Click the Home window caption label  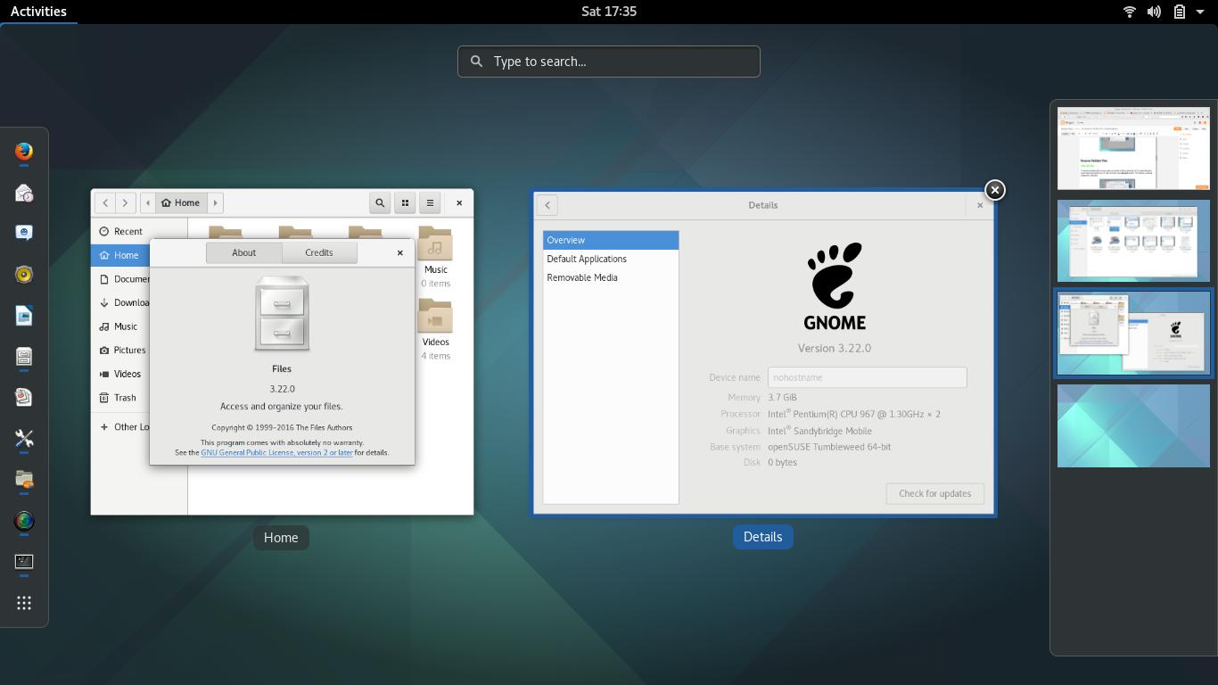[x=281, y=538]
